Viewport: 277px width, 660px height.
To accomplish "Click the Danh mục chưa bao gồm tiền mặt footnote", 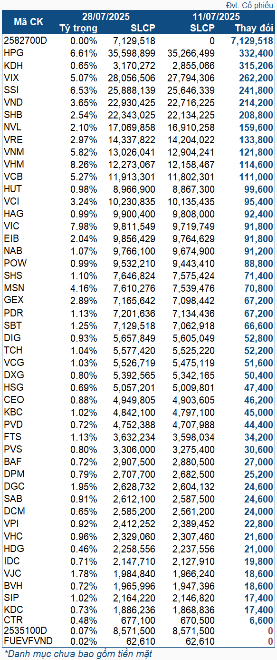I will (x=78, y=653).
